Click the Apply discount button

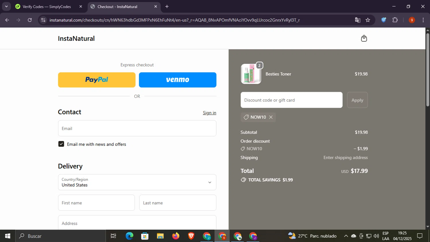pos(357,100)
